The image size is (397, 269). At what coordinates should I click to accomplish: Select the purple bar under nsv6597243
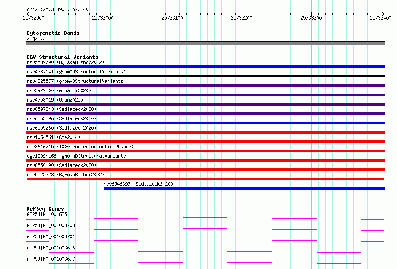tap(205, 114)
